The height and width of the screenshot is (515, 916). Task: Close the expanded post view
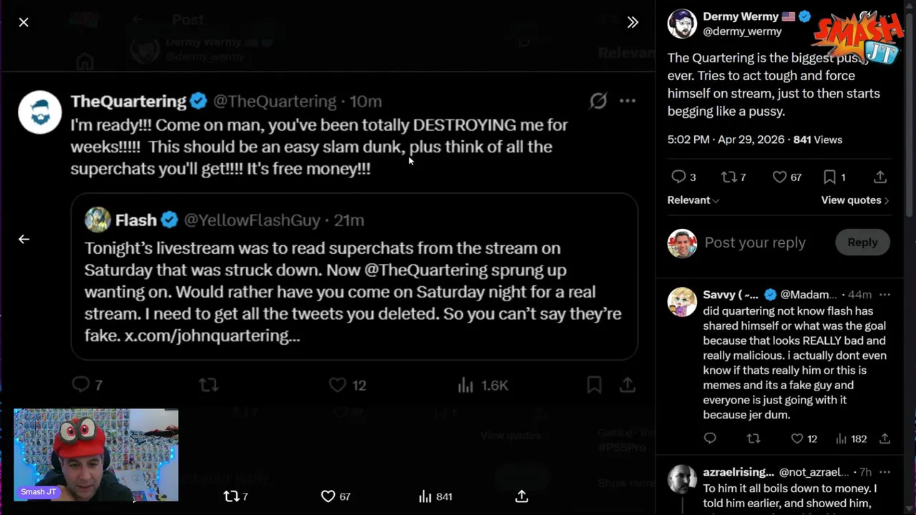tap(24, 22)
